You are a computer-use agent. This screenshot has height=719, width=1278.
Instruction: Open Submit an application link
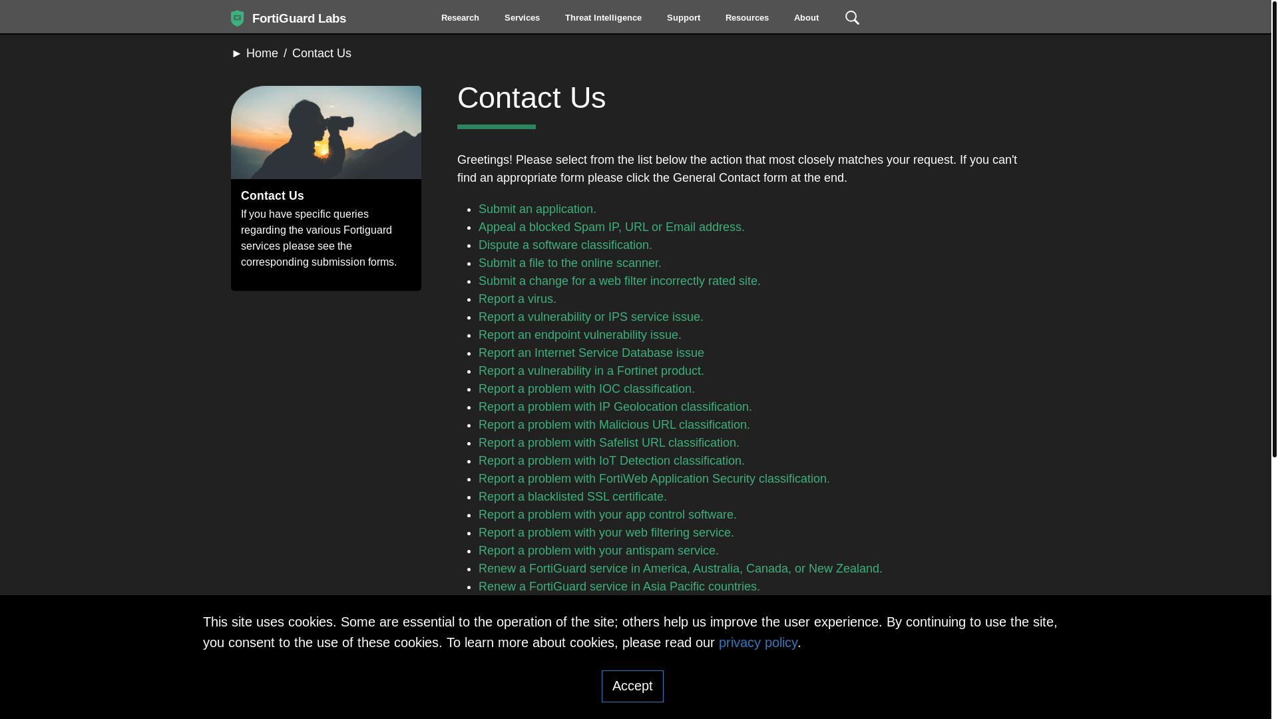click(x=537, y=209)
